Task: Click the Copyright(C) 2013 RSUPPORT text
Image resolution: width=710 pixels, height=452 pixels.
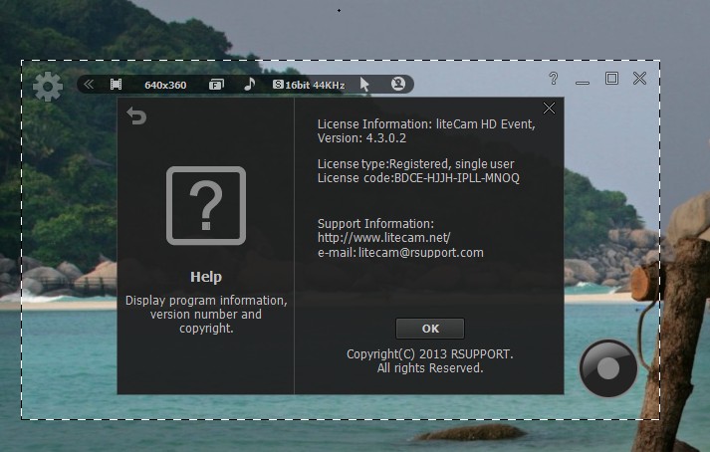Action: coord(430,354)
